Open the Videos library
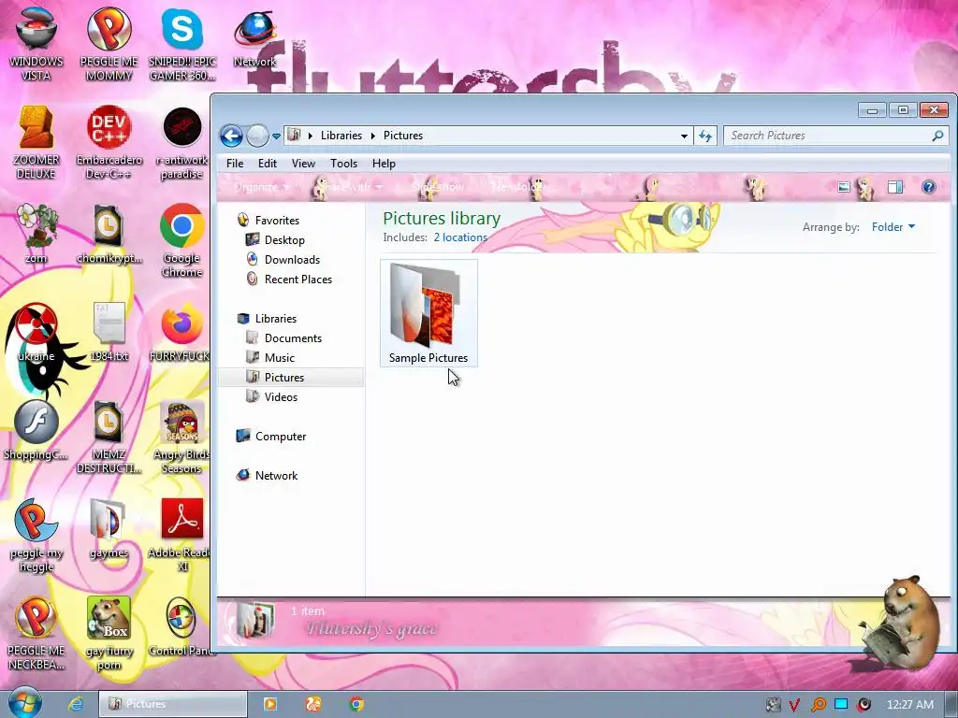958x718 pixels. (281, 396)
